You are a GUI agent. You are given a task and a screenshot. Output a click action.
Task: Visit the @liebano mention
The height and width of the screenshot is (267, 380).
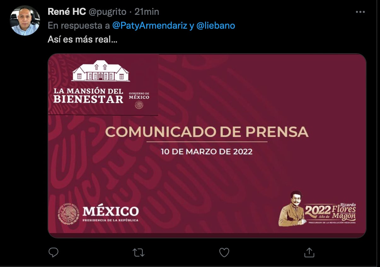[216, 26]
